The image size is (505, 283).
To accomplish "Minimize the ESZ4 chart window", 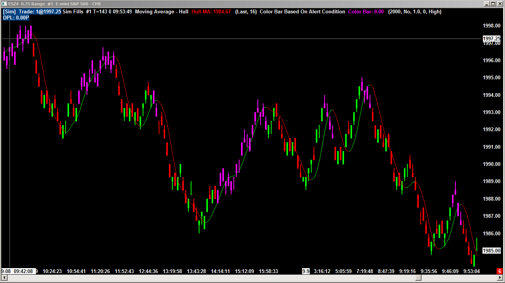I will tap(487, 4).
